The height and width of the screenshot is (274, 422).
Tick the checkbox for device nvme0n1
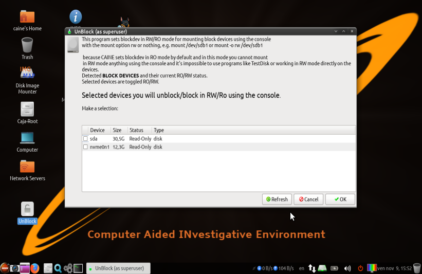(x=85, y=147)
